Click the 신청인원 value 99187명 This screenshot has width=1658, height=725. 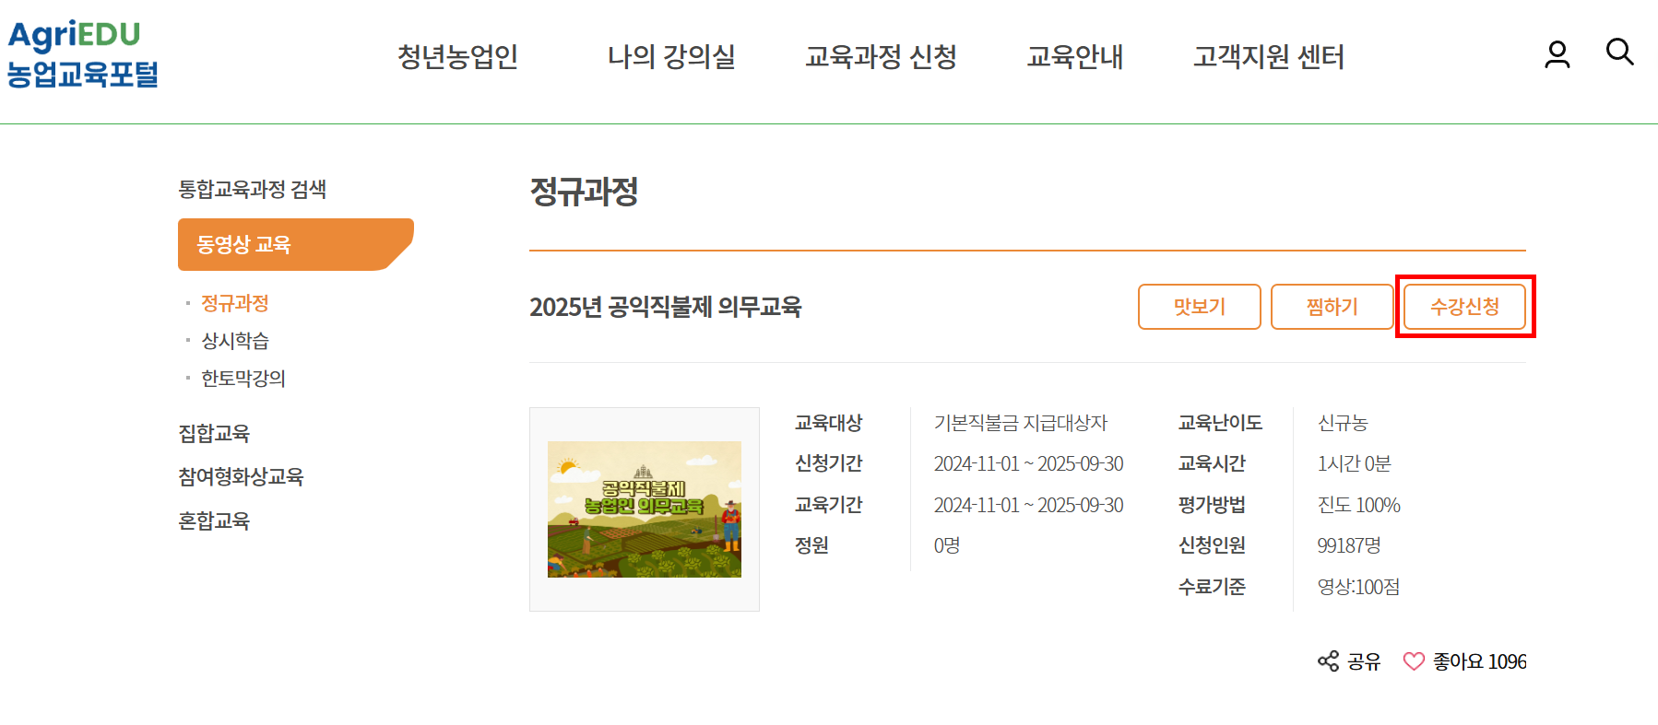(1349, 545)
